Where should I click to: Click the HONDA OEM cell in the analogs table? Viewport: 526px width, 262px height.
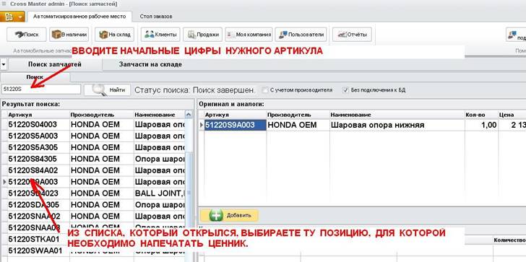[x=298, y=125]
